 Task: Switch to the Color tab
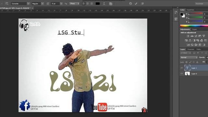click(182, 10)
